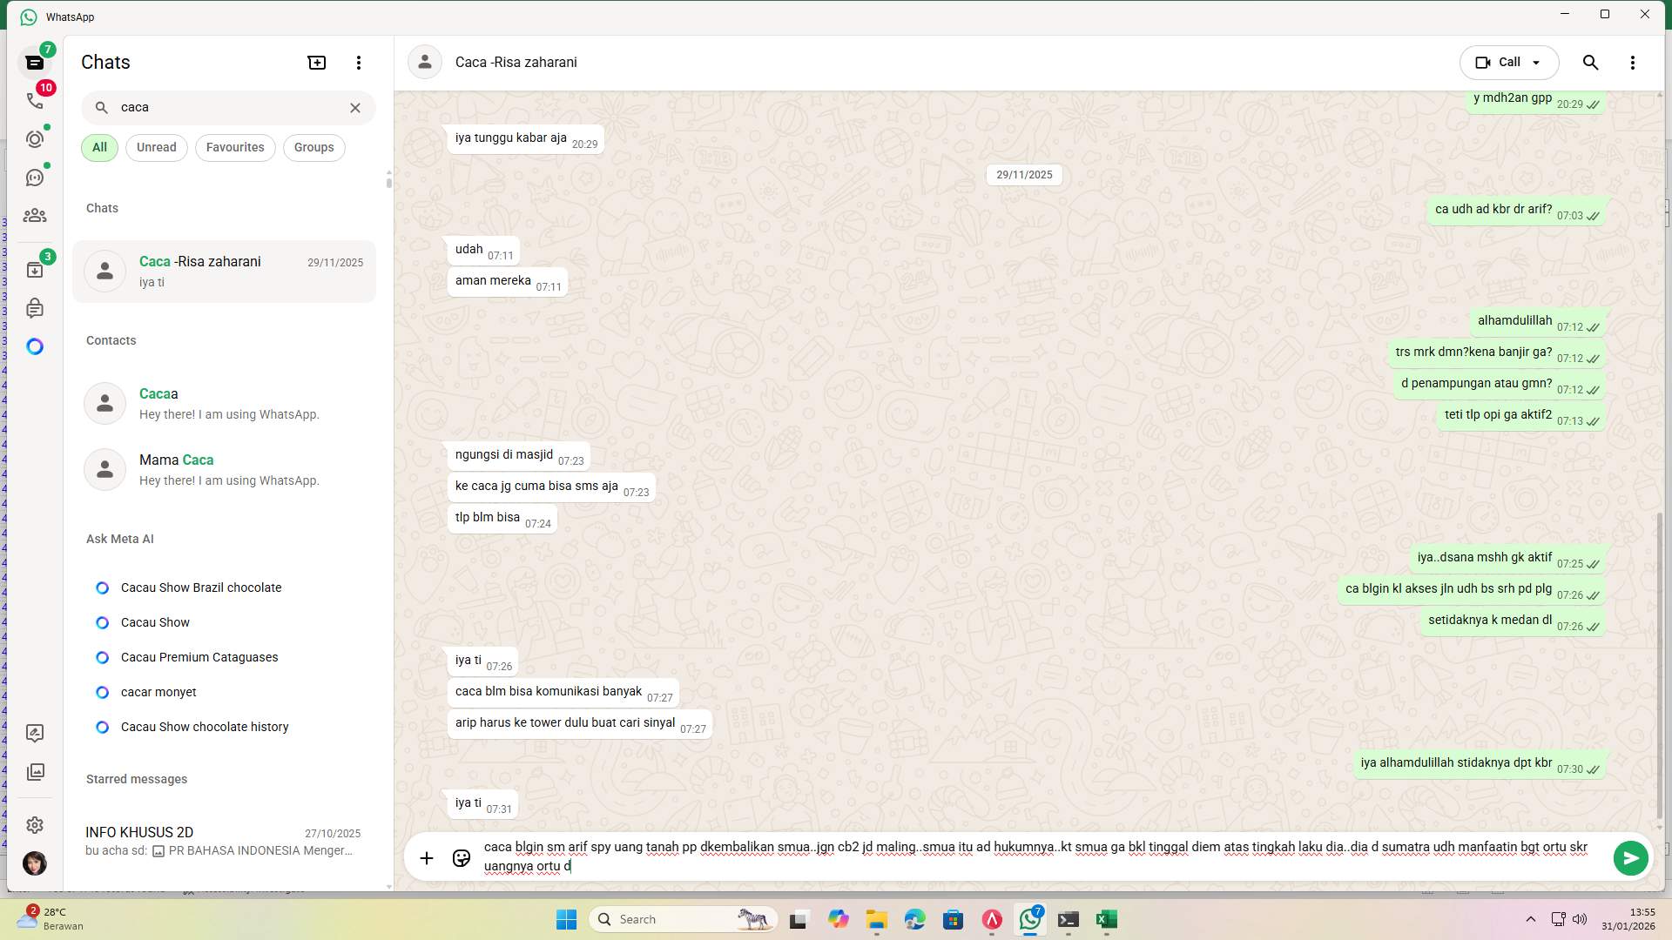Open the Calls panel in the sidebar
The image size is (1672, 940).
click(35, 100)
